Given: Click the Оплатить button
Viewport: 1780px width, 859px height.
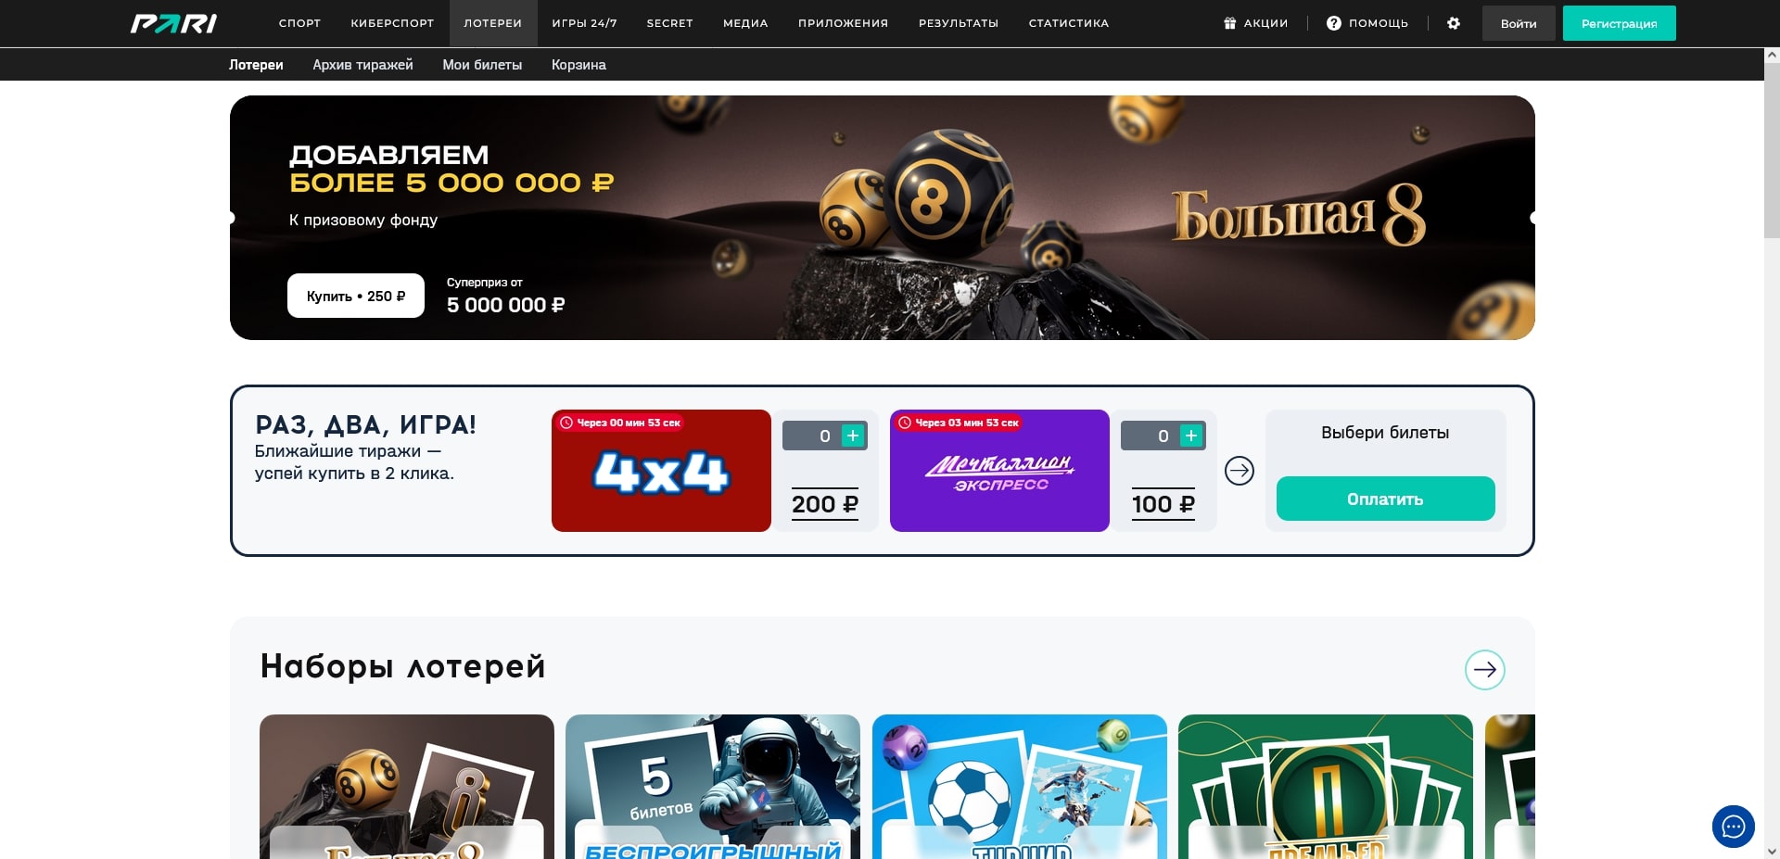Looking at the screenshot, I should 1385,499.
